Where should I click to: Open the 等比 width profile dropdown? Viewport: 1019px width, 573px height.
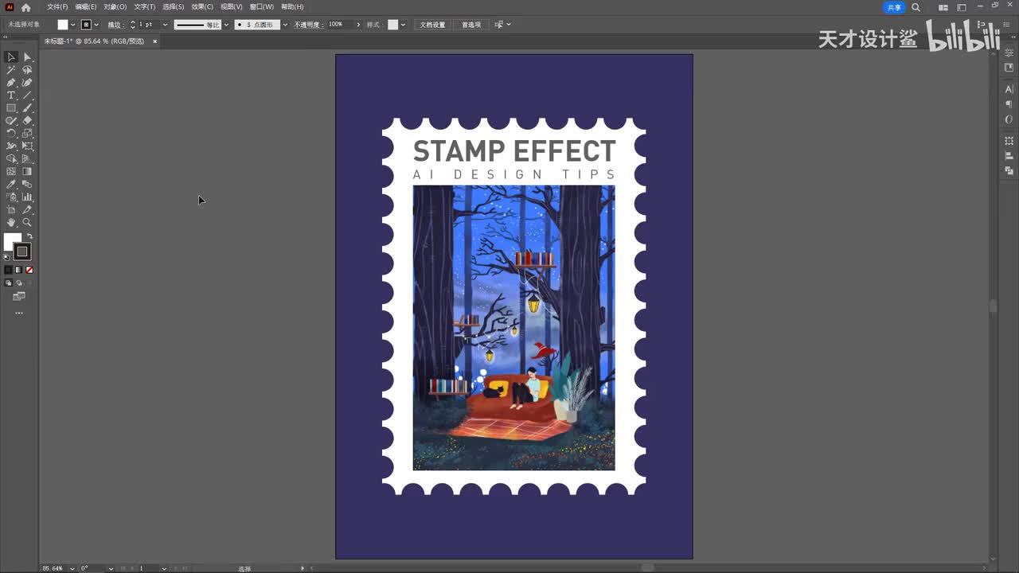click(x=226, y=25)
